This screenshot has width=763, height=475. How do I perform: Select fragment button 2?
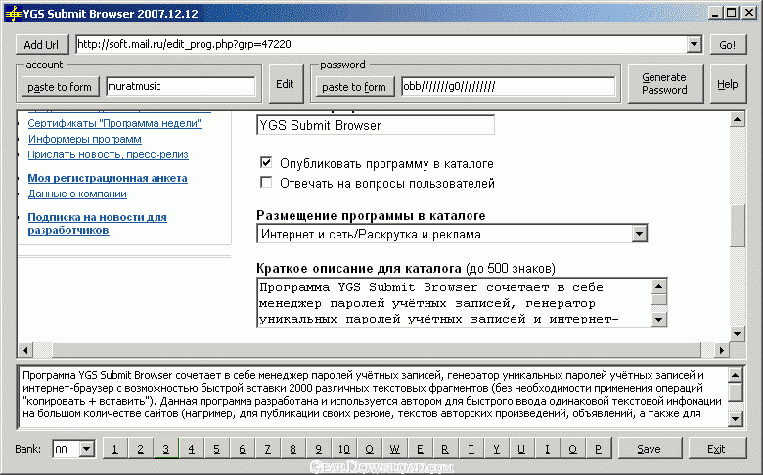pyautogui.click(x=141, y=449)
